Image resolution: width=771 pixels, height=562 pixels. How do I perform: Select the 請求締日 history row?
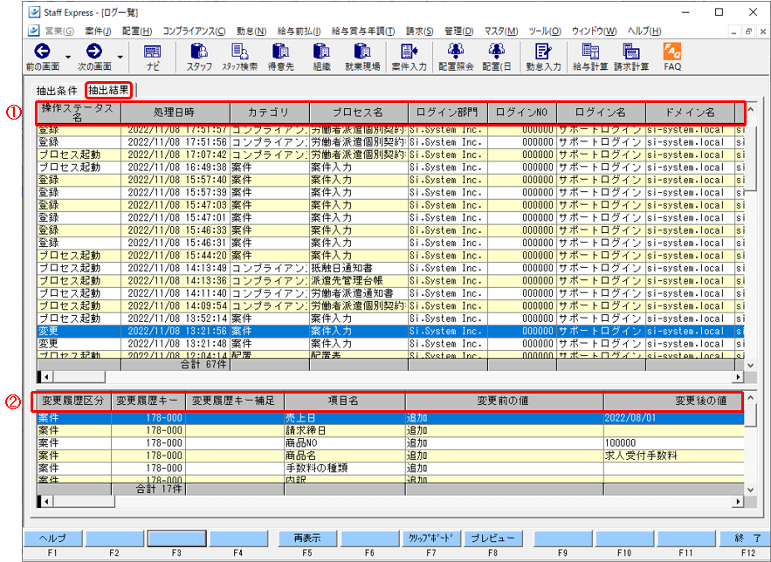coord(390,431)
